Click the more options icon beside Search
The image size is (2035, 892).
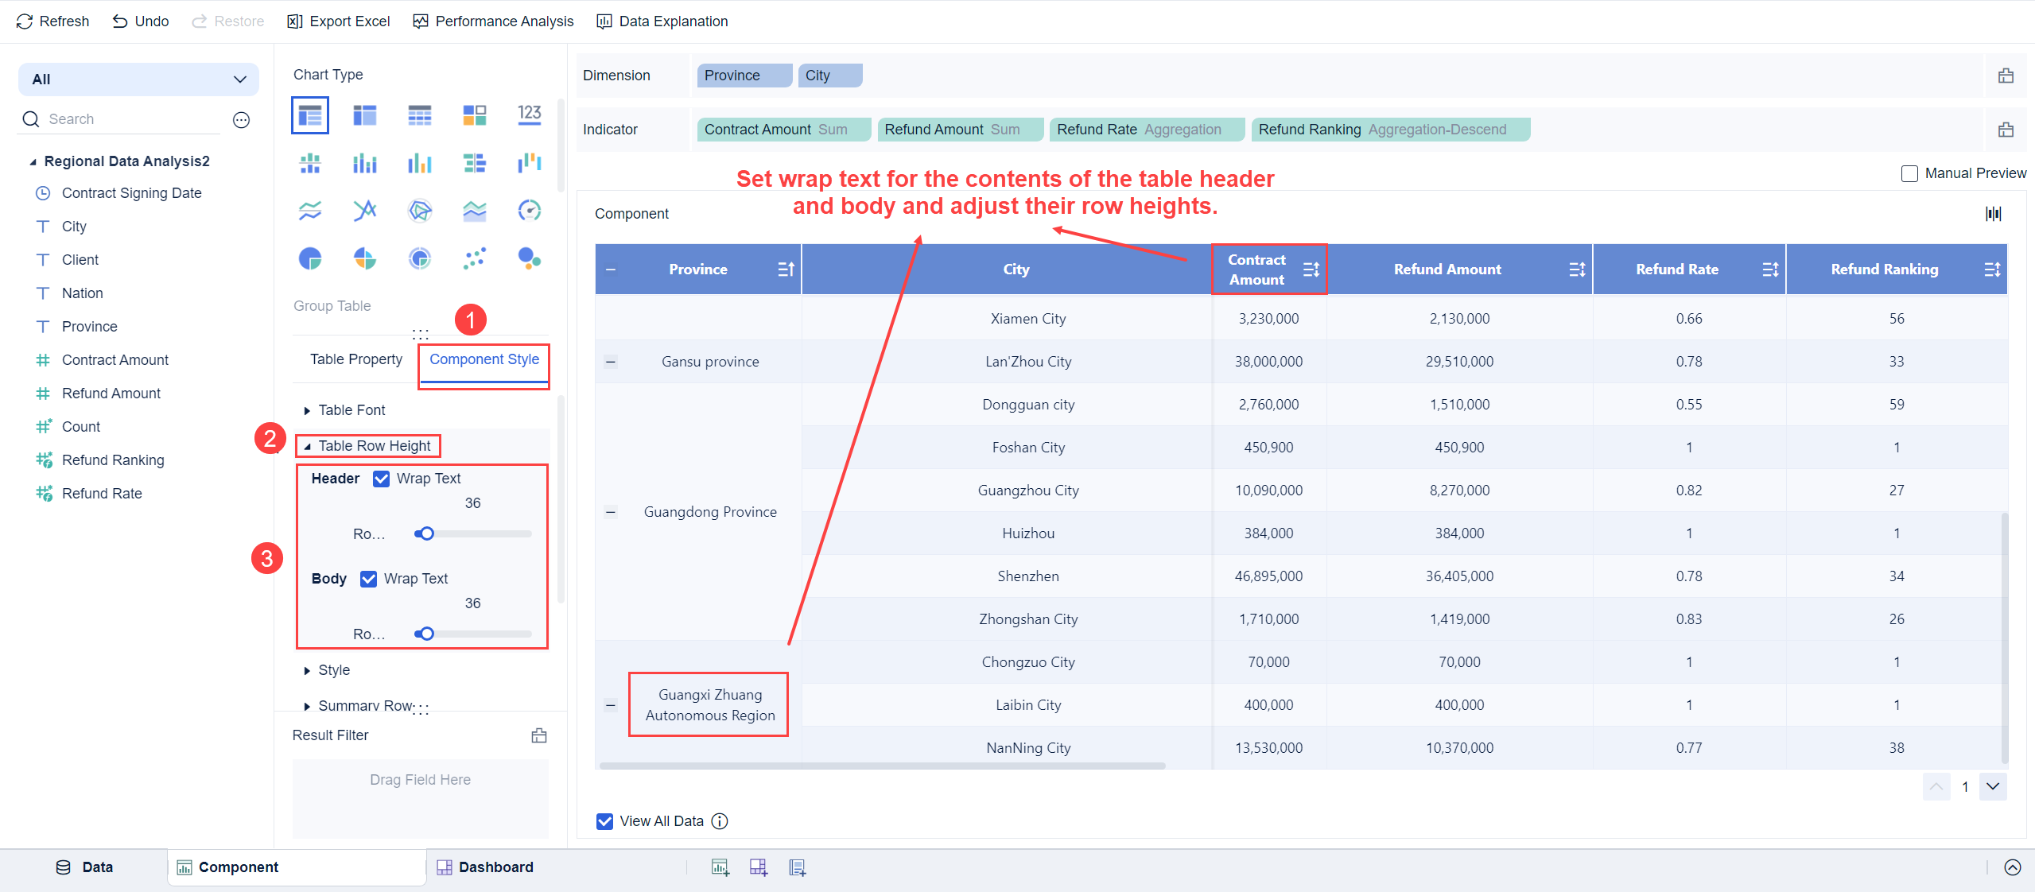241,120
